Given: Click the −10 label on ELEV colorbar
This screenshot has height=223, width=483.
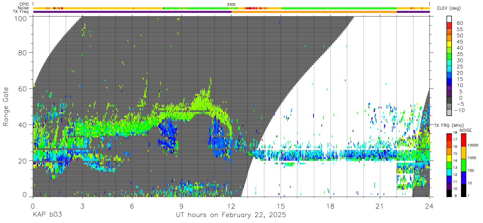Looking at the screenshot, I should click(x=460, y=110).
